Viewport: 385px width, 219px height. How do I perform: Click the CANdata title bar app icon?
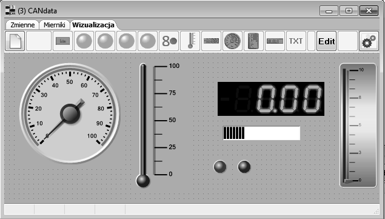tap(10, 10)
